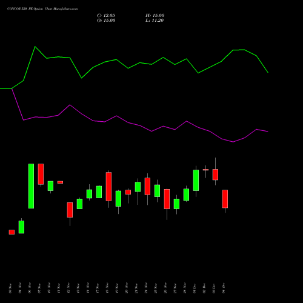Click the red doji candle for 02 Dec
Image resolution: width=303 pixels, height=303 pixels.
(x=205, y=170)
